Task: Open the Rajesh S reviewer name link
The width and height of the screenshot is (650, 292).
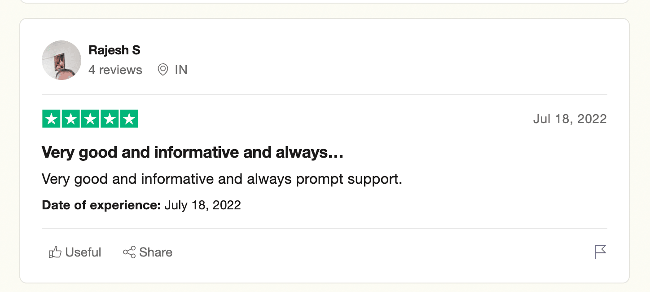Action: (114, 50)
